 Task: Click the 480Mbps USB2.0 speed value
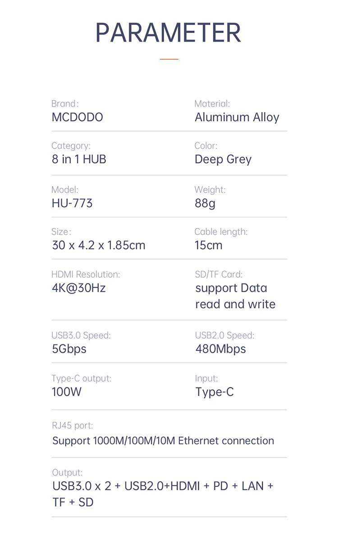221,349
